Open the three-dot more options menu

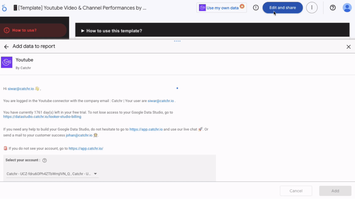pyautogui.click(x=312, y=8)
